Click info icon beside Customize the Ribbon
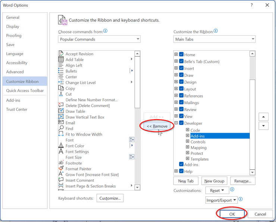This screenshot has height=222, width=276. (216, 31)
